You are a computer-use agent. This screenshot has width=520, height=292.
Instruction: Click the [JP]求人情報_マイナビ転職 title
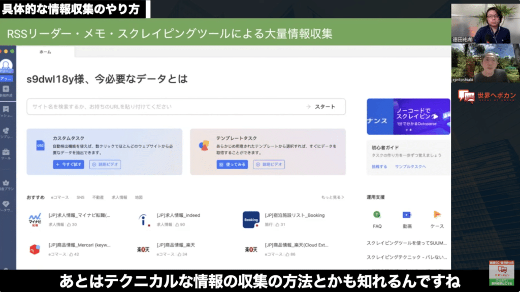[x=79, y=215]
